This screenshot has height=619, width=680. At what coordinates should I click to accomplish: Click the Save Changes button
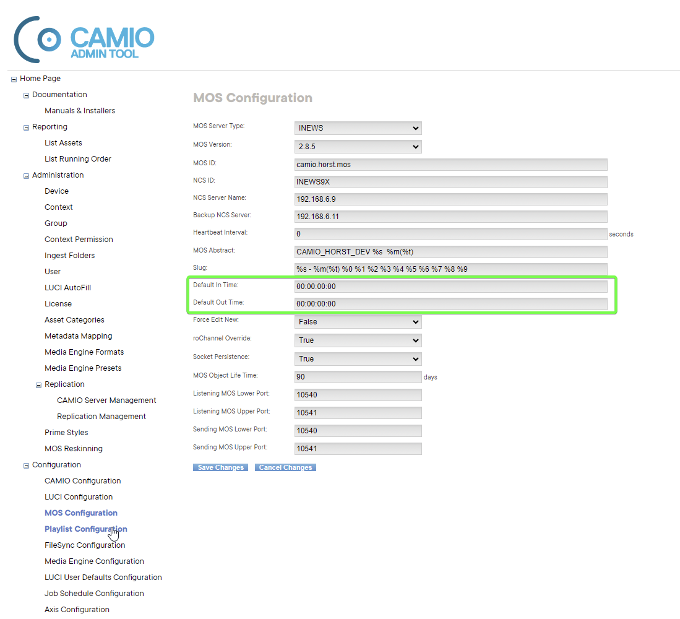point(220,467)
